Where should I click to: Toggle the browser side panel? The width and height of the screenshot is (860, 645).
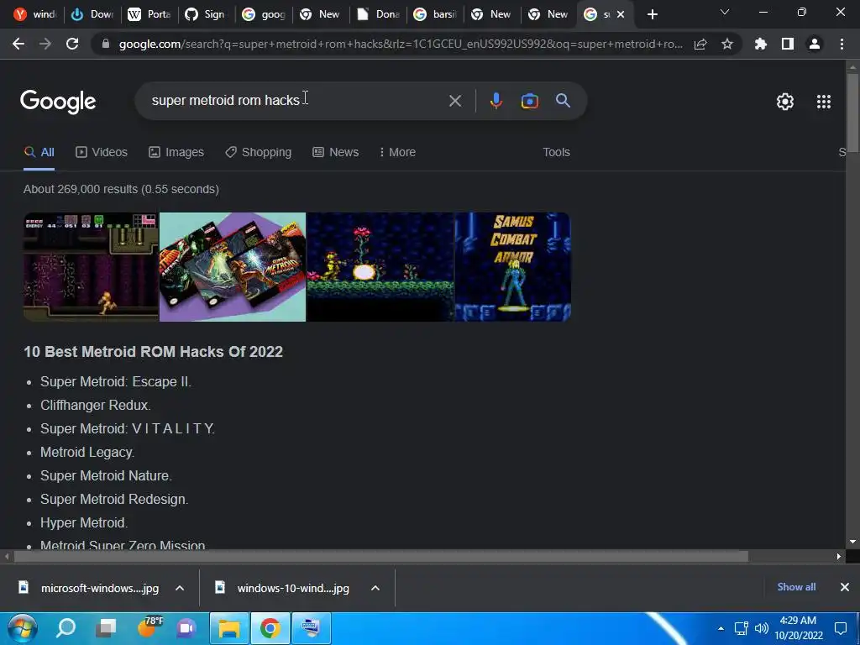pyautogui.click(x=788, y=44)
